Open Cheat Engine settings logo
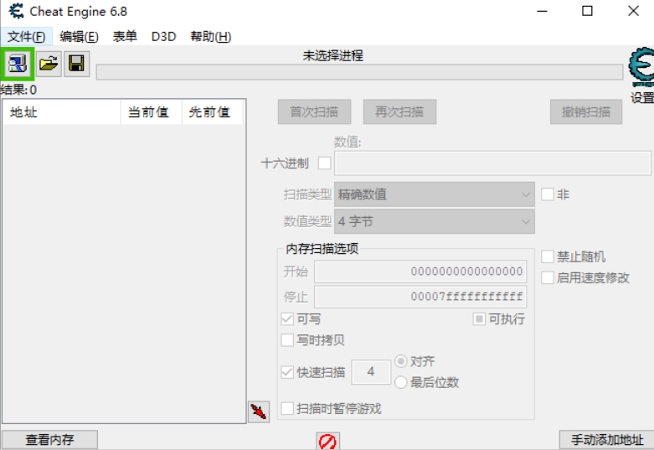 tap(641, 67)
